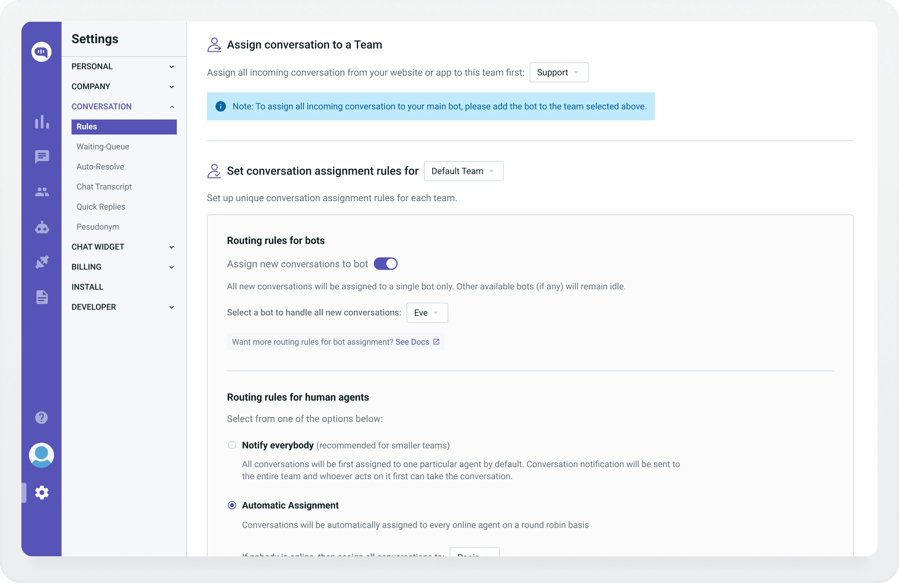Open Chat Transcript settings
899x583 pixels.
104,187
